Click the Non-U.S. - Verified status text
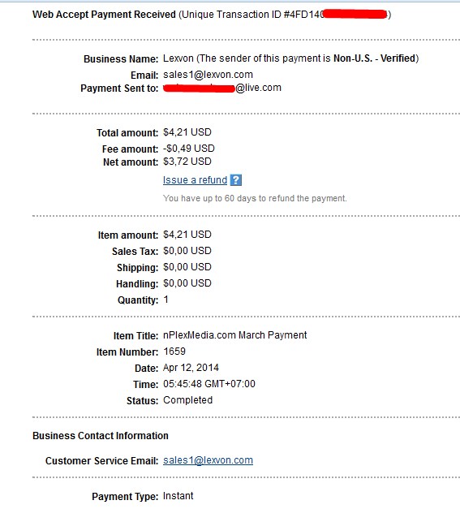 point(375,58)
